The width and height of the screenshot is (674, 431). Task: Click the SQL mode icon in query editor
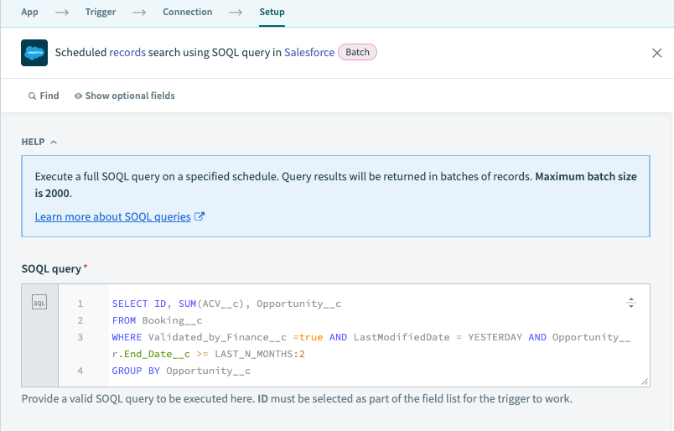[x=39, y=303]
